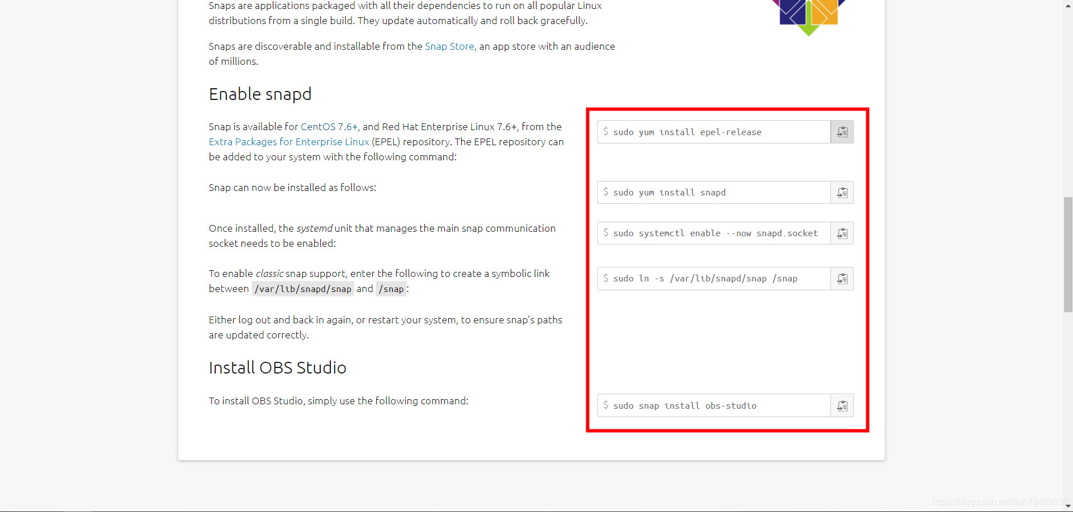
Task: Click the '/snap' inline code text
Action: point(391,289)
